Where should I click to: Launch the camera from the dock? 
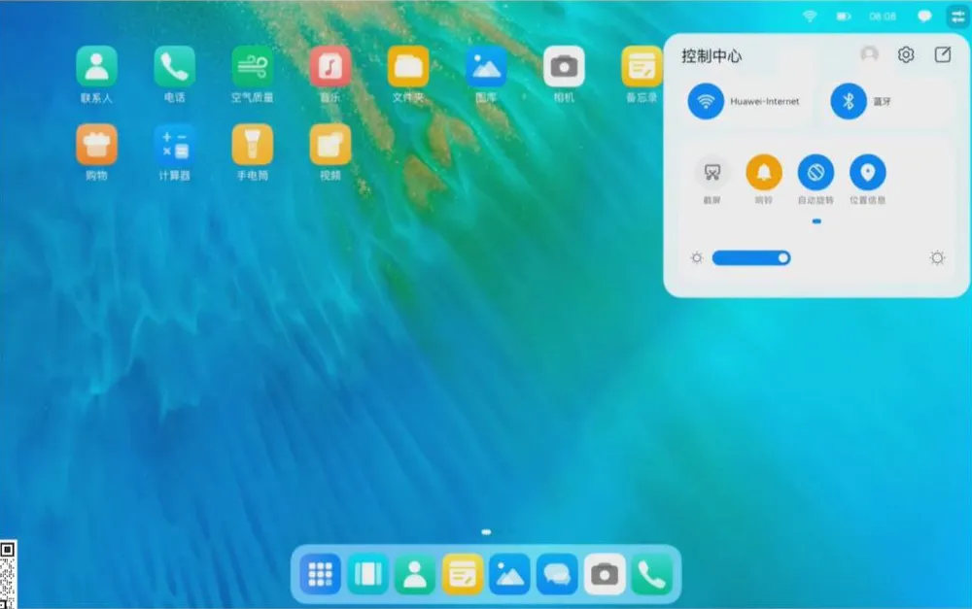tap(605, 574)
